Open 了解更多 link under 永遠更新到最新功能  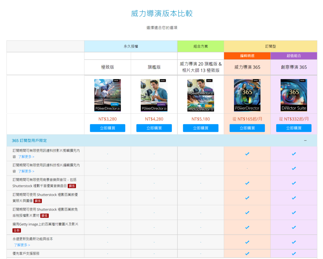coord(22,245)
